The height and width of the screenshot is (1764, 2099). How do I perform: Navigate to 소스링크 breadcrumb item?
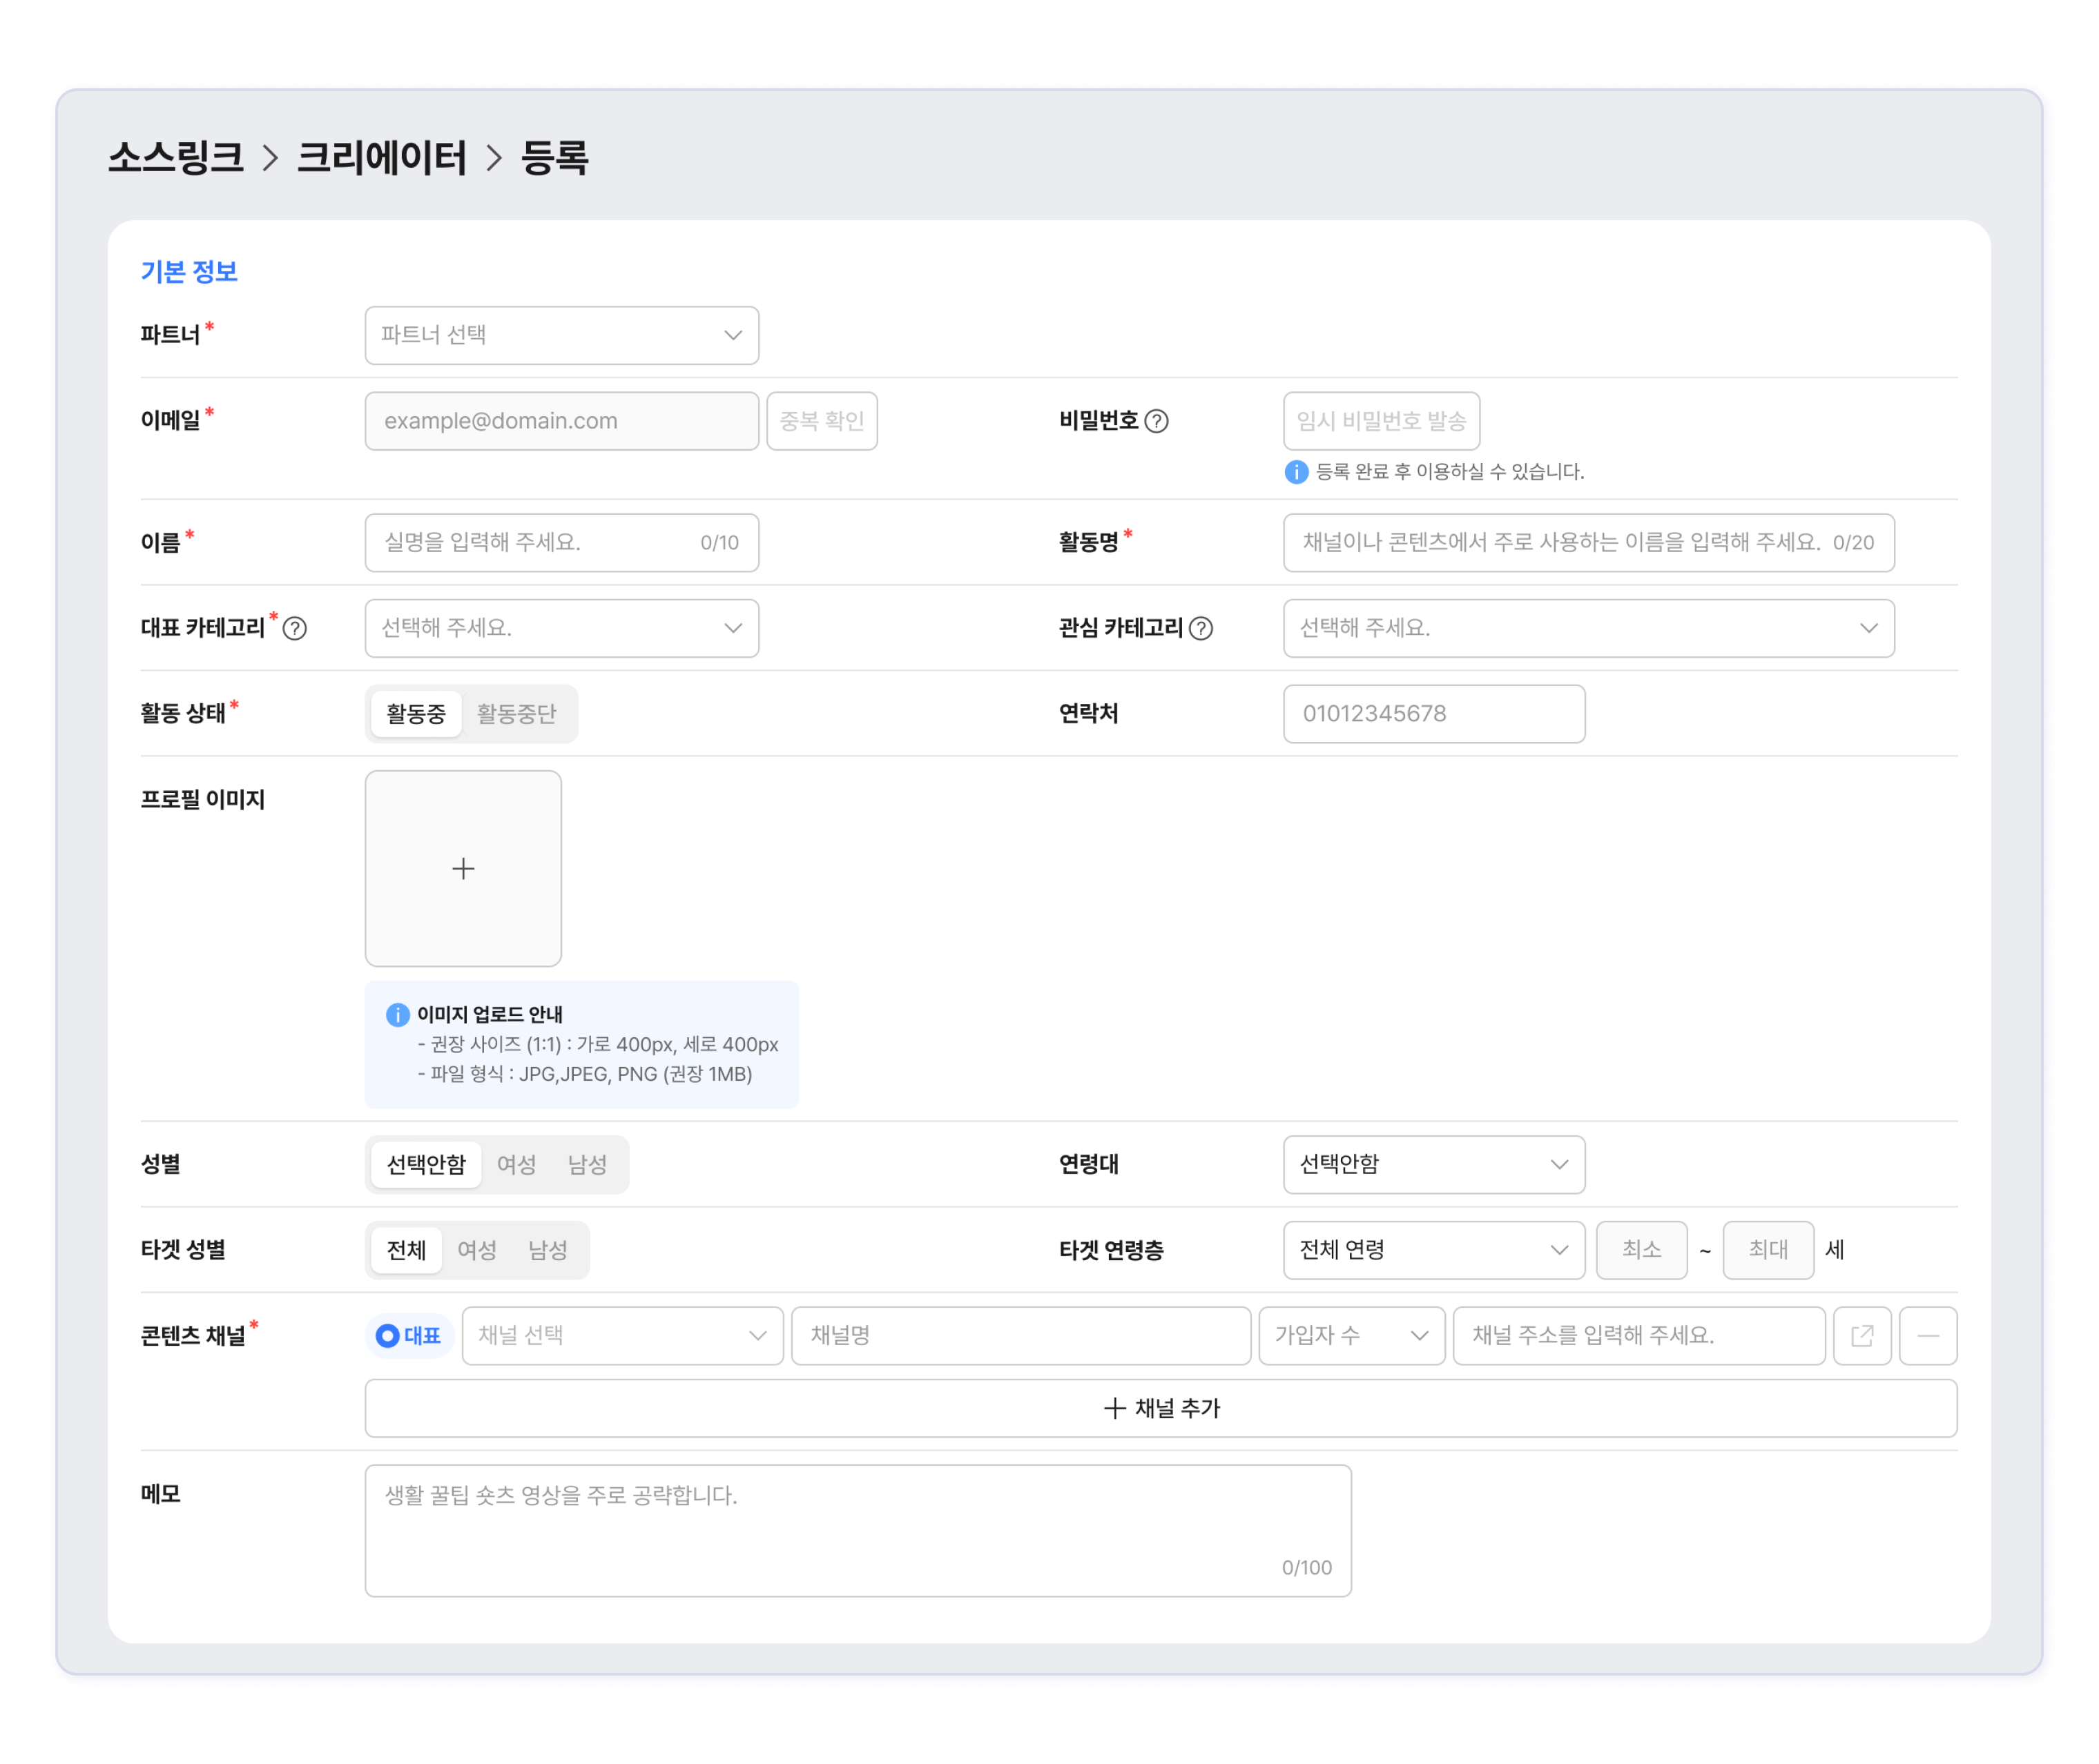tap(176, 158)
